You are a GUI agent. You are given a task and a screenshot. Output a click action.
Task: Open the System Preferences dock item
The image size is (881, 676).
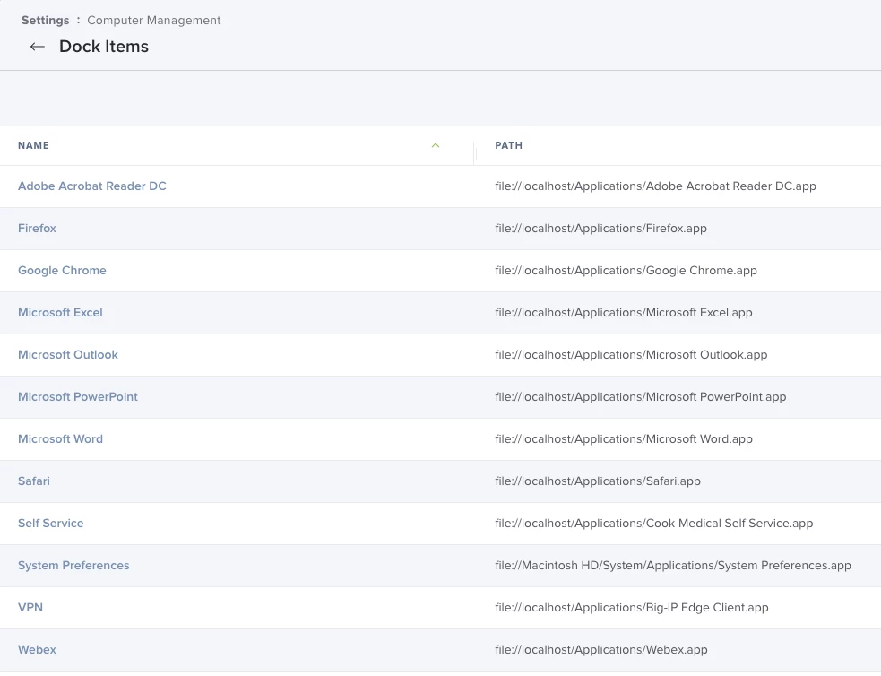pyautogui.click(x=73, y=566)
